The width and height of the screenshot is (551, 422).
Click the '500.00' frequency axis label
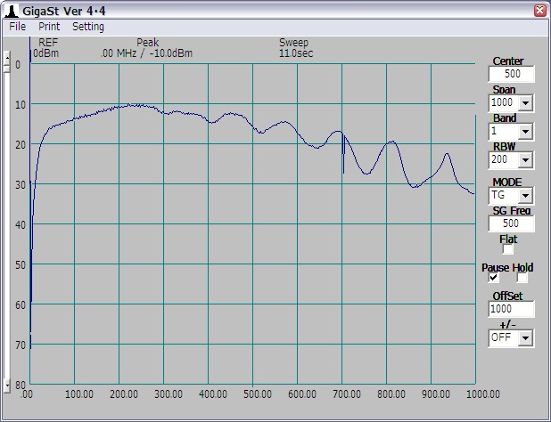[x=258, y=394]
